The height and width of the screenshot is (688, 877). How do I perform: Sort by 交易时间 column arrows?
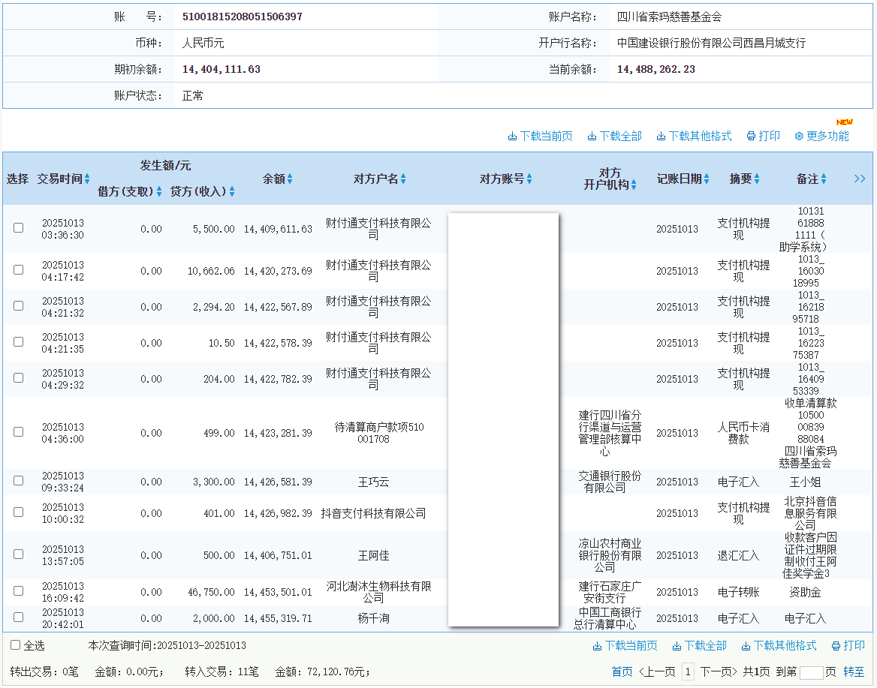click(87, 179)
